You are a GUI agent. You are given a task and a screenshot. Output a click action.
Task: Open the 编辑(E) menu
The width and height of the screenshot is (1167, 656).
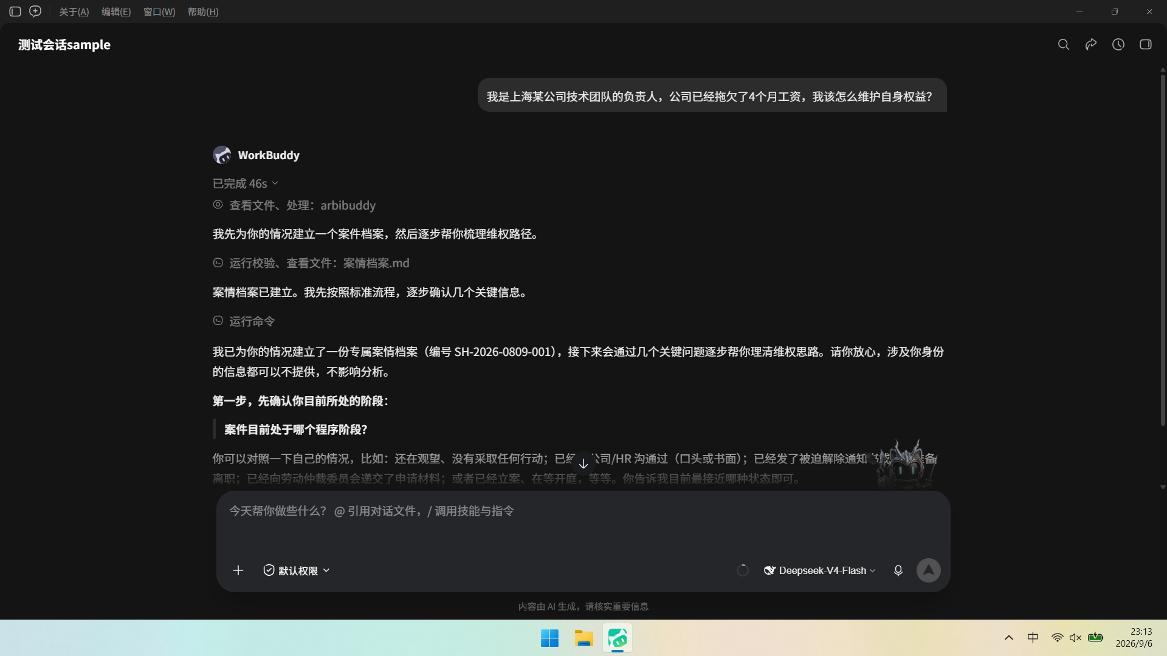pyautogui.click(x=116, y=12)
